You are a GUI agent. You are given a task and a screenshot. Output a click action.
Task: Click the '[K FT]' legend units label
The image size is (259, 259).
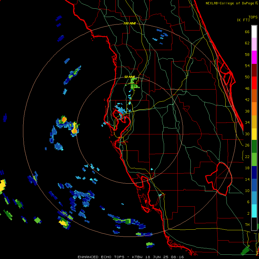[x=243, y=20]
